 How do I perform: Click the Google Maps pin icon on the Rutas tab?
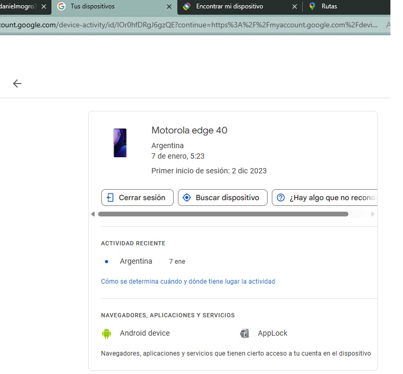[x=312, y=6]
